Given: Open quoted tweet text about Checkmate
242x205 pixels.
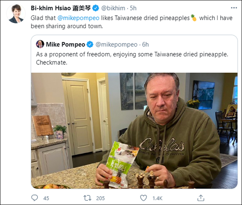Looking at the screenshot, I should (x=132, y=58).
